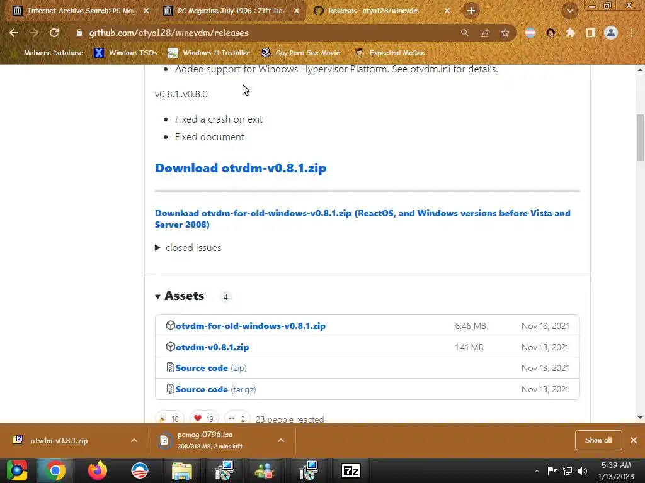Screen dimensions: 645x483
Task: Open the Chrome profile avatar
Action: (x=611, y=33)
